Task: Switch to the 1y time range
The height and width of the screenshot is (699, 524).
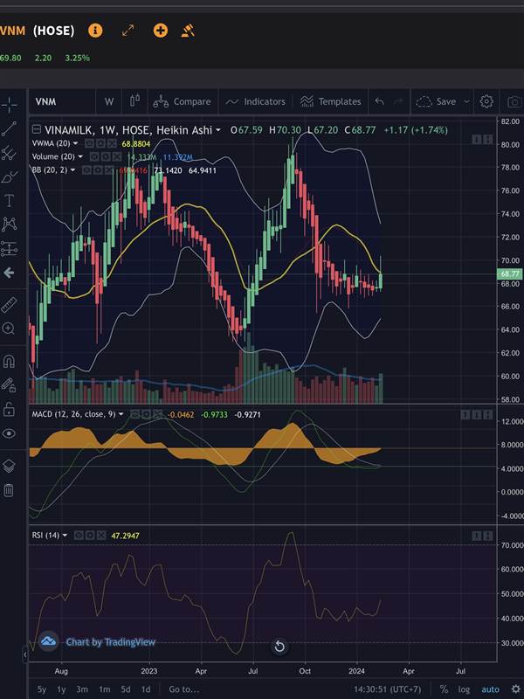Action: pyautogui.click(x=61, y=689)
